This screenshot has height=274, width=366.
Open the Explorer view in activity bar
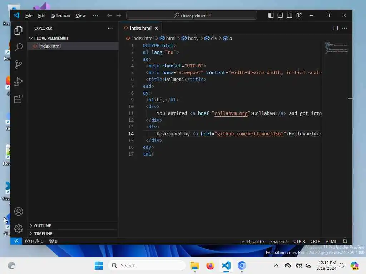point(19,30)
